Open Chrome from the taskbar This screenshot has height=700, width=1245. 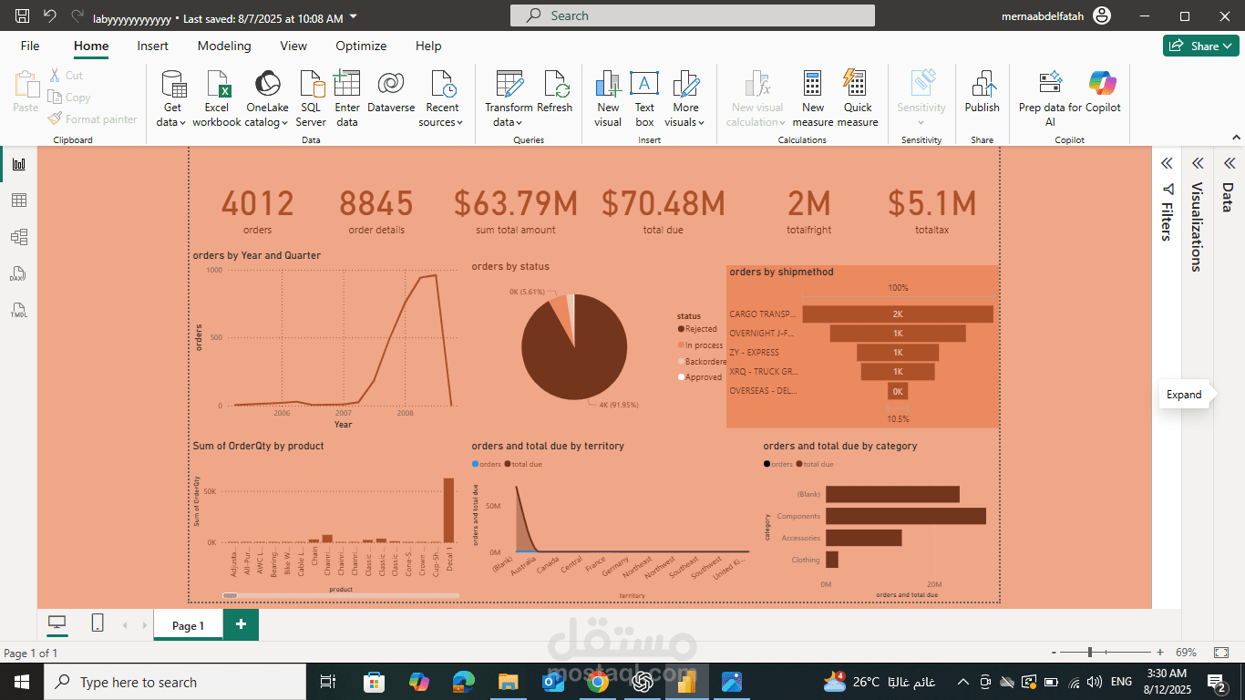(598, 682)
